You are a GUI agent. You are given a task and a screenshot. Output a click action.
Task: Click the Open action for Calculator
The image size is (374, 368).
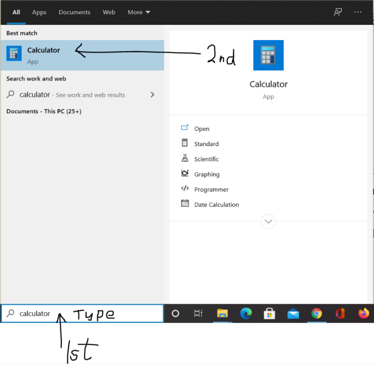pos(202,129)
